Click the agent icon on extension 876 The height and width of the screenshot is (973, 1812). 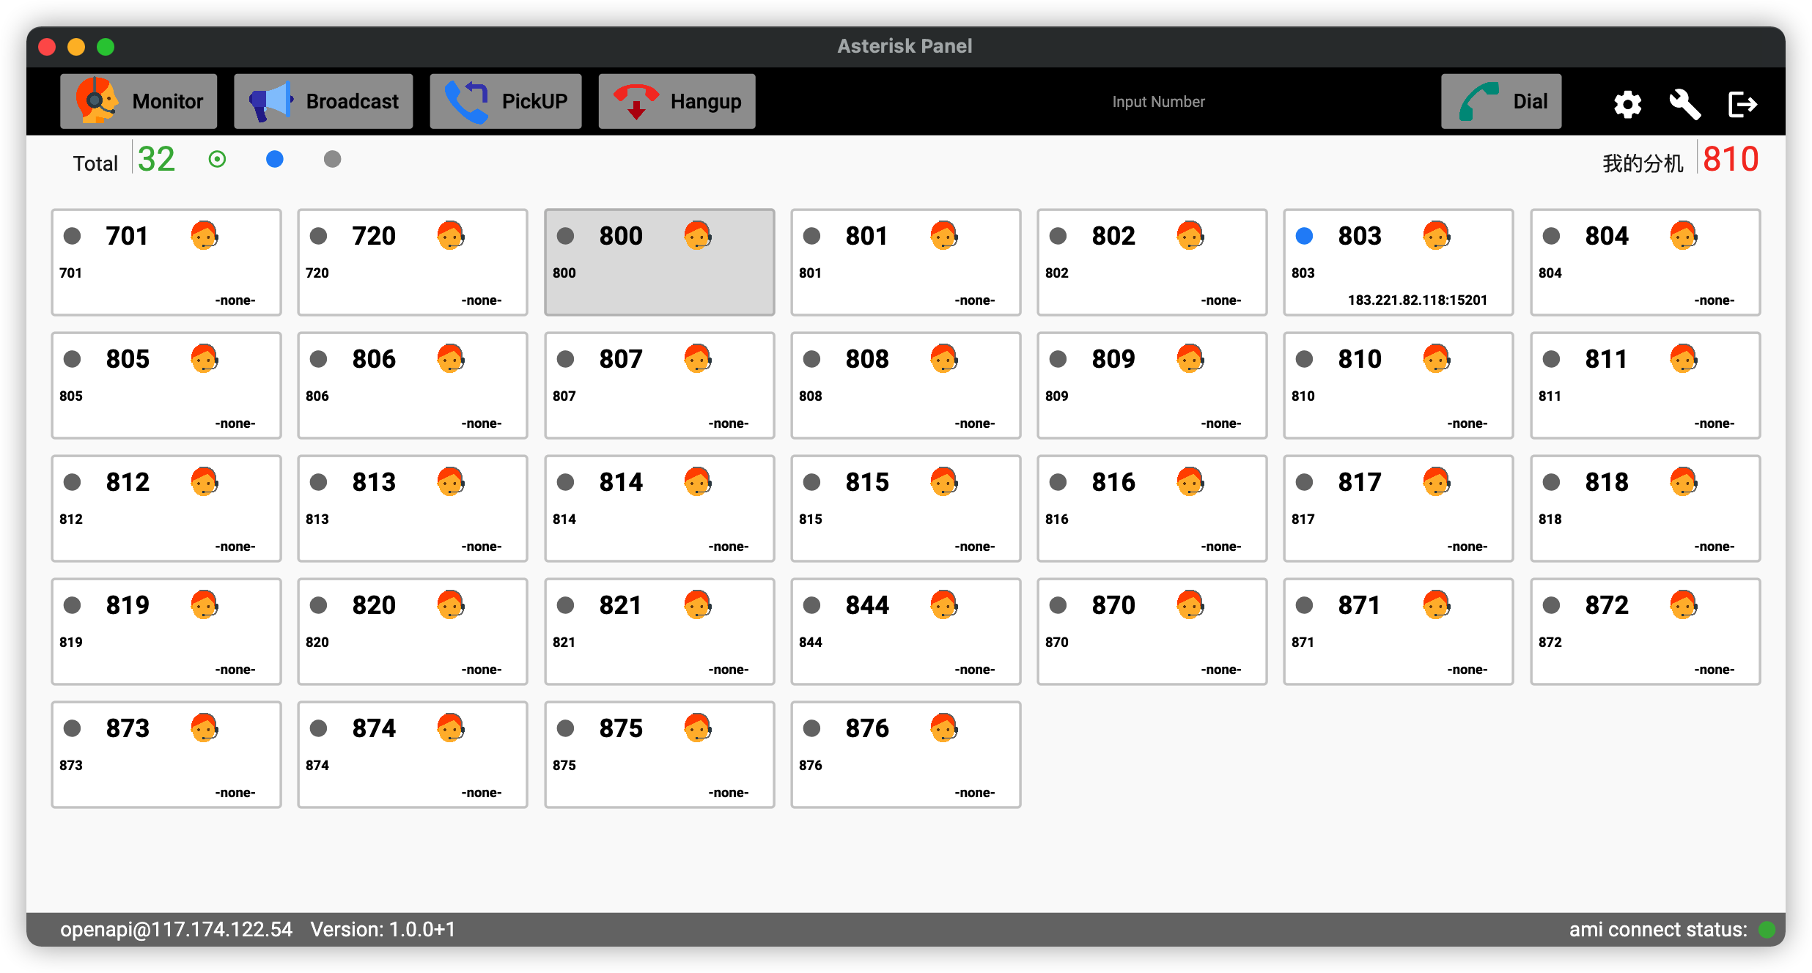[943, 728]
